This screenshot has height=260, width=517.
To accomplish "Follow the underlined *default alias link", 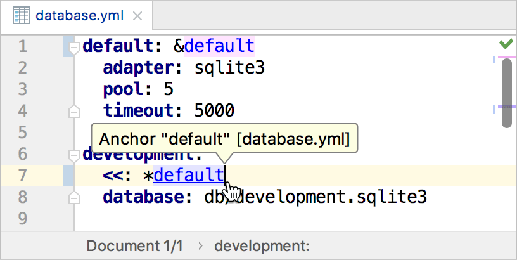I will point(189,176).
